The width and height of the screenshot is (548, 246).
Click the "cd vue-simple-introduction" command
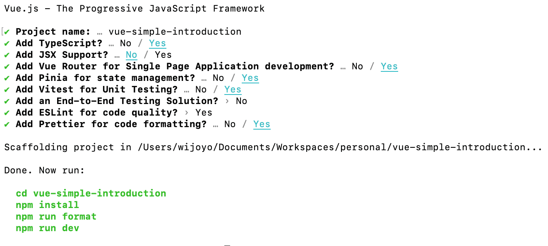pos(91,194)
